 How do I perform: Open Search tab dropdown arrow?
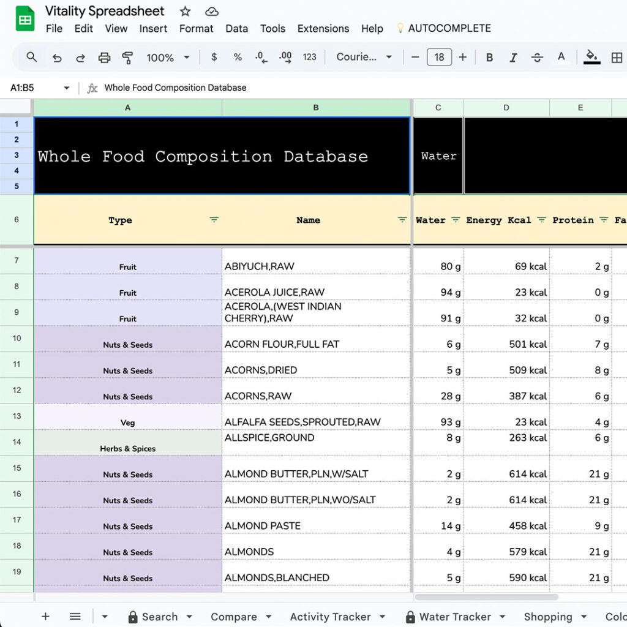tap(189, 617)
